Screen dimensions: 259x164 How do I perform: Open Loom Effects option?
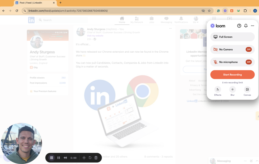tap(218, 91)
